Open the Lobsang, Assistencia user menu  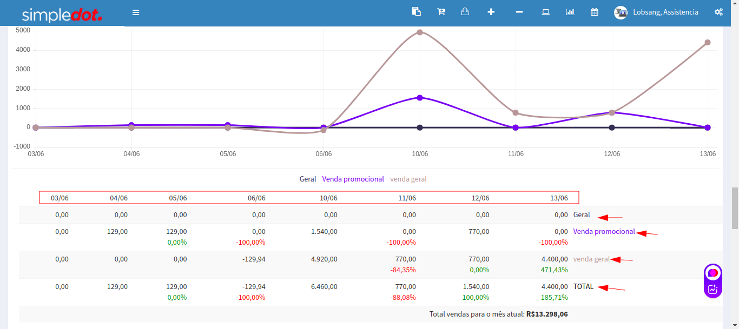(x=665, y=12)
